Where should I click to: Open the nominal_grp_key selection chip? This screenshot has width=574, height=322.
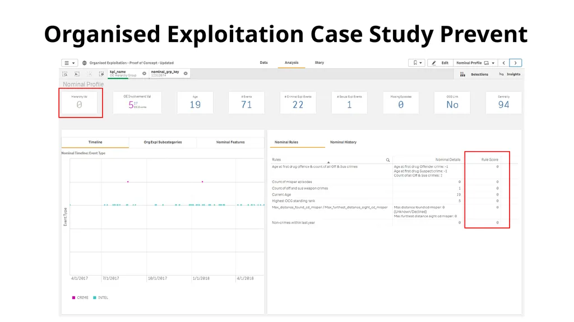166,73
